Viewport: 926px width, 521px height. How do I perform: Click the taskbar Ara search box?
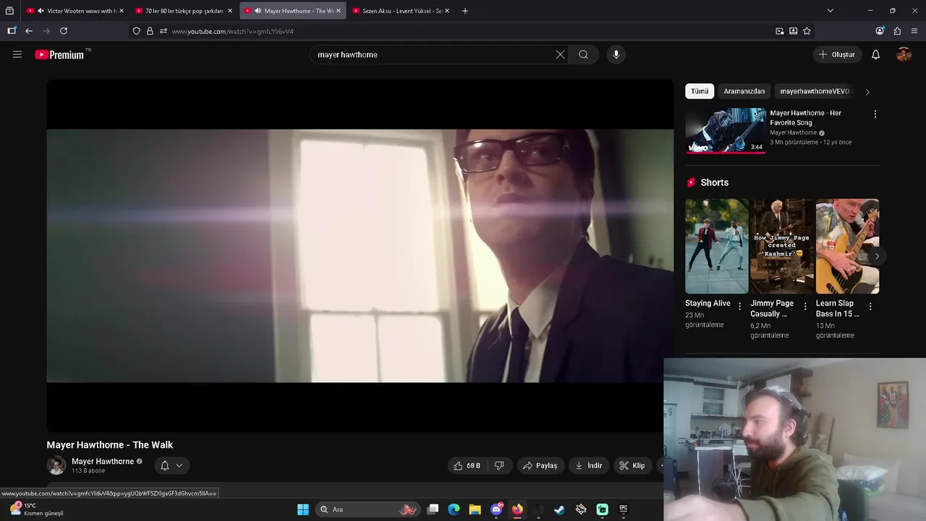368,509
